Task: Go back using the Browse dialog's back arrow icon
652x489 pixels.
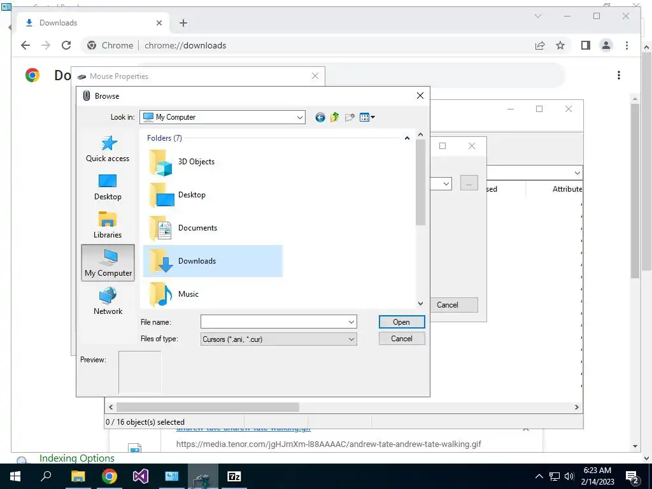Action: point(320,117)
